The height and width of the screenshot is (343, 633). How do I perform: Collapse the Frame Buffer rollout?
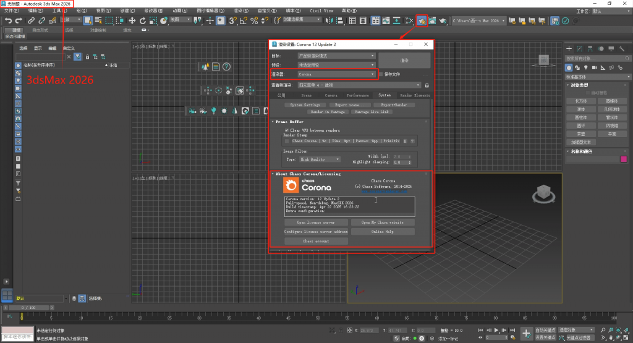289,122
